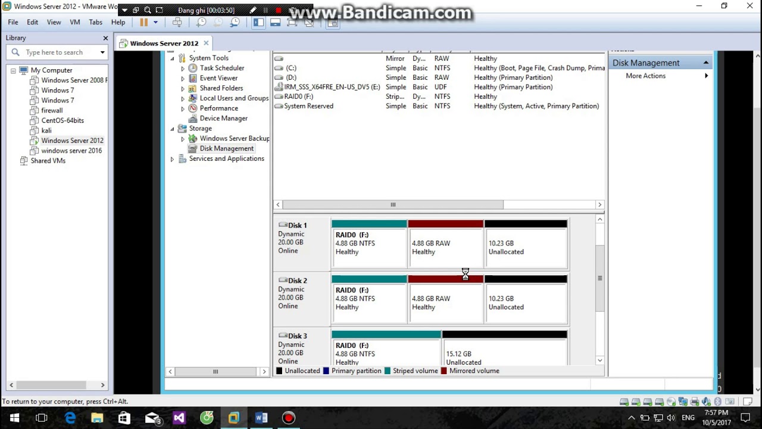Toggle the console view button

[332, 22]
